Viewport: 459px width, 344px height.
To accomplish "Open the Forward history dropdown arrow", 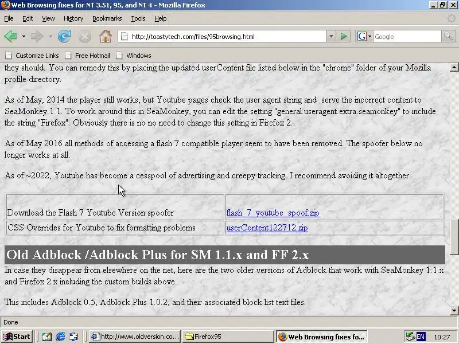I will (50, 37).
